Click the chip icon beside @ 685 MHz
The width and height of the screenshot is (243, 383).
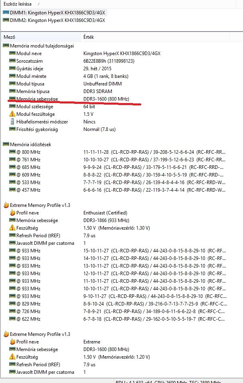click(12, 167)
